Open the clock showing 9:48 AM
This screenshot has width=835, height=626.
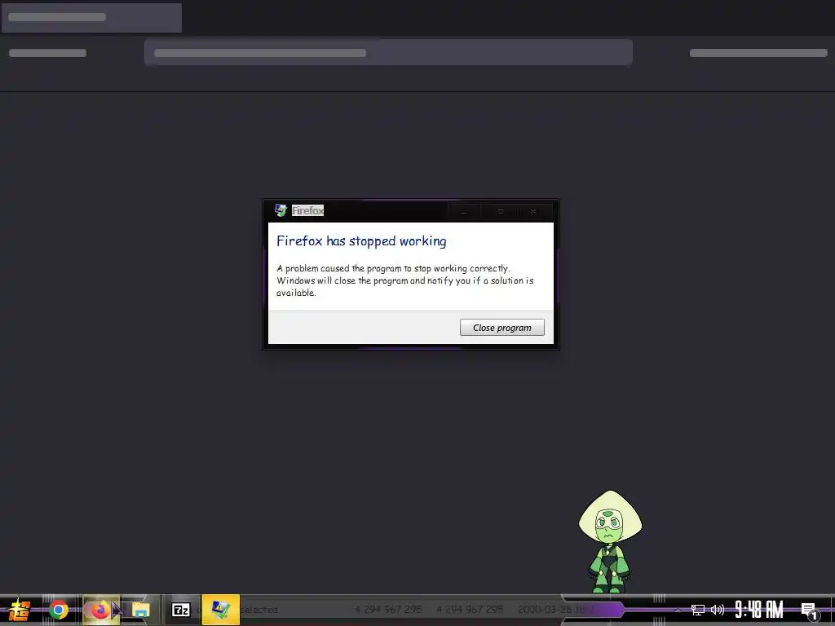click(759, 610)
